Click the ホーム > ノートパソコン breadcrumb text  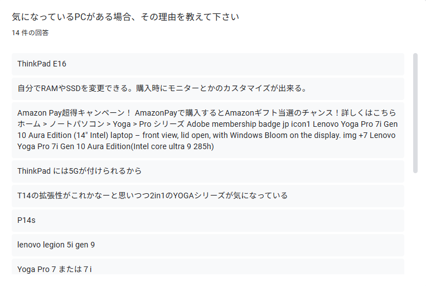[61, 124]
